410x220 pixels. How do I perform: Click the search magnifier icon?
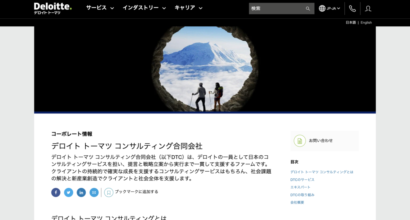point(308,9)
